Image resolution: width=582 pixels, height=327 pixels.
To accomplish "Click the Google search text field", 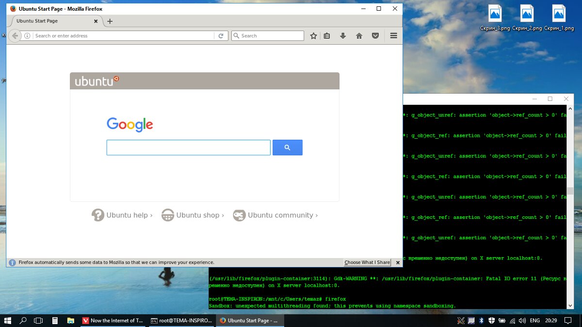I will click(189, 147).
